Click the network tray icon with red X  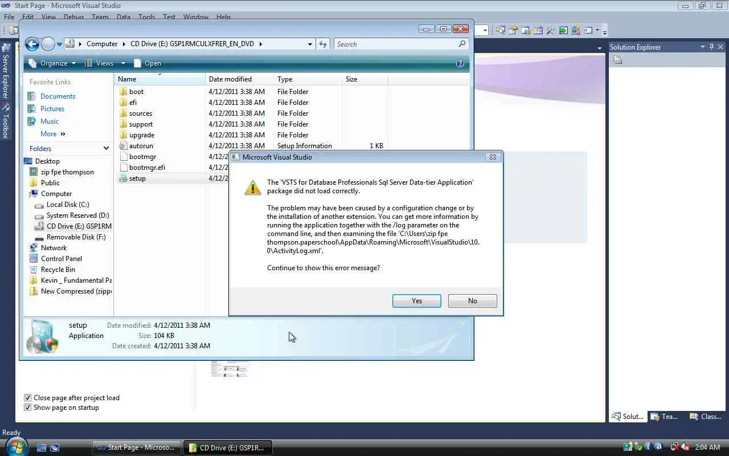[x=675, y=447]
